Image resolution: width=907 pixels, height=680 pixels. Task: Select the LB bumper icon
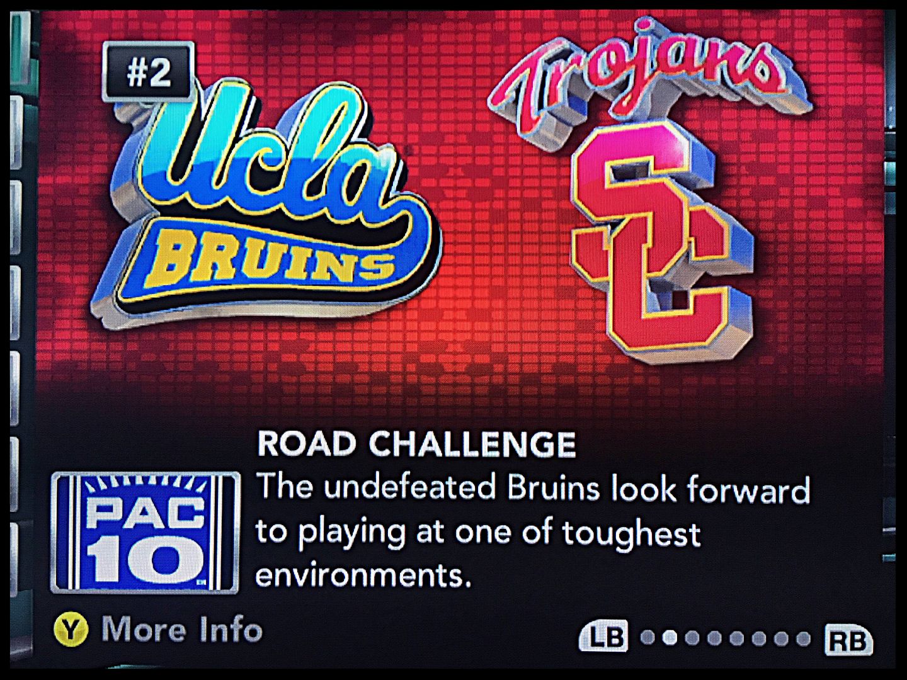603,635
